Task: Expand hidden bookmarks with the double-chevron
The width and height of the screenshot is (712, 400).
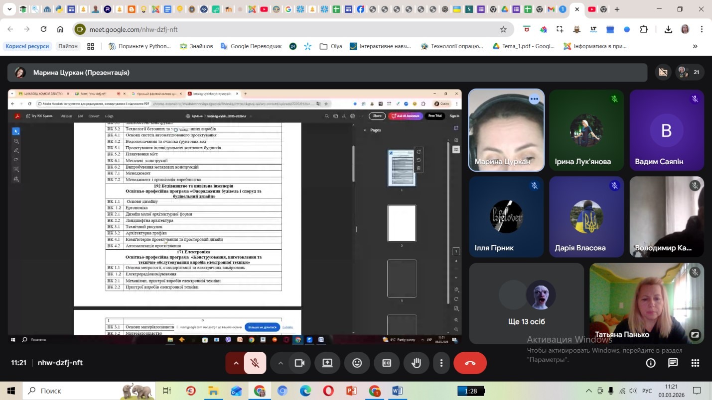Action: [695, 46]
